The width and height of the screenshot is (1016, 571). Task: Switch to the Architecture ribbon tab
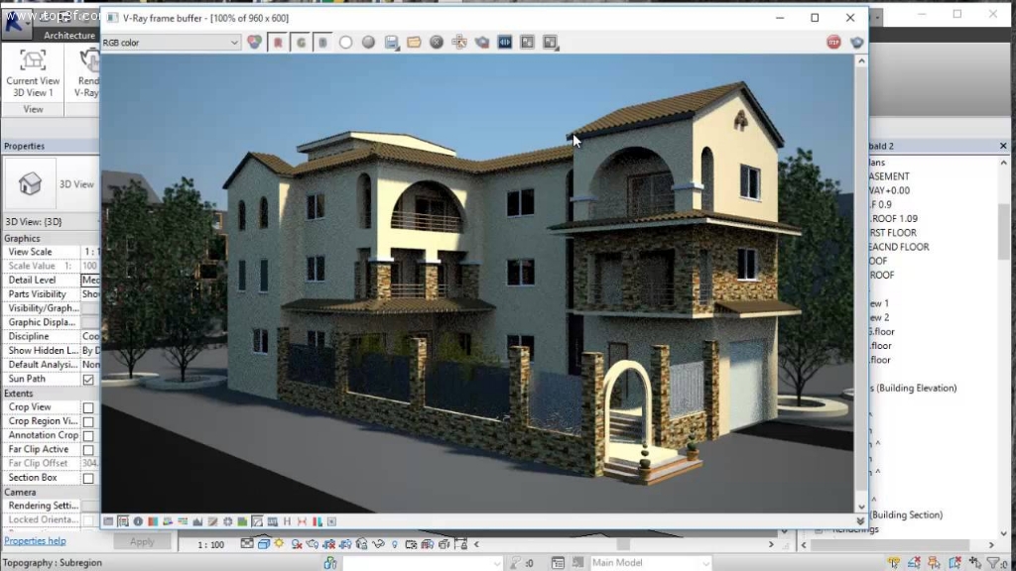tap(69, 36)
